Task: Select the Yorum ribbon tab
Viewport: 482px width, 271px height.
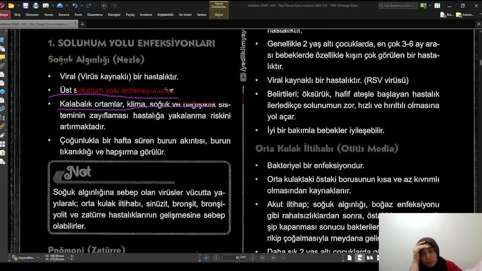Action: pos(49,15)
